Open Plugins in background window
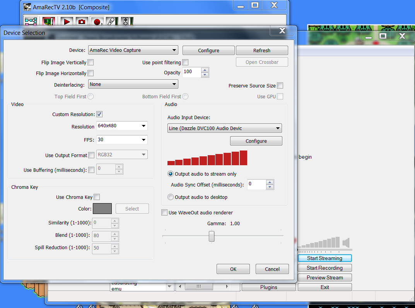415x308 pixels. coord(269,287)
